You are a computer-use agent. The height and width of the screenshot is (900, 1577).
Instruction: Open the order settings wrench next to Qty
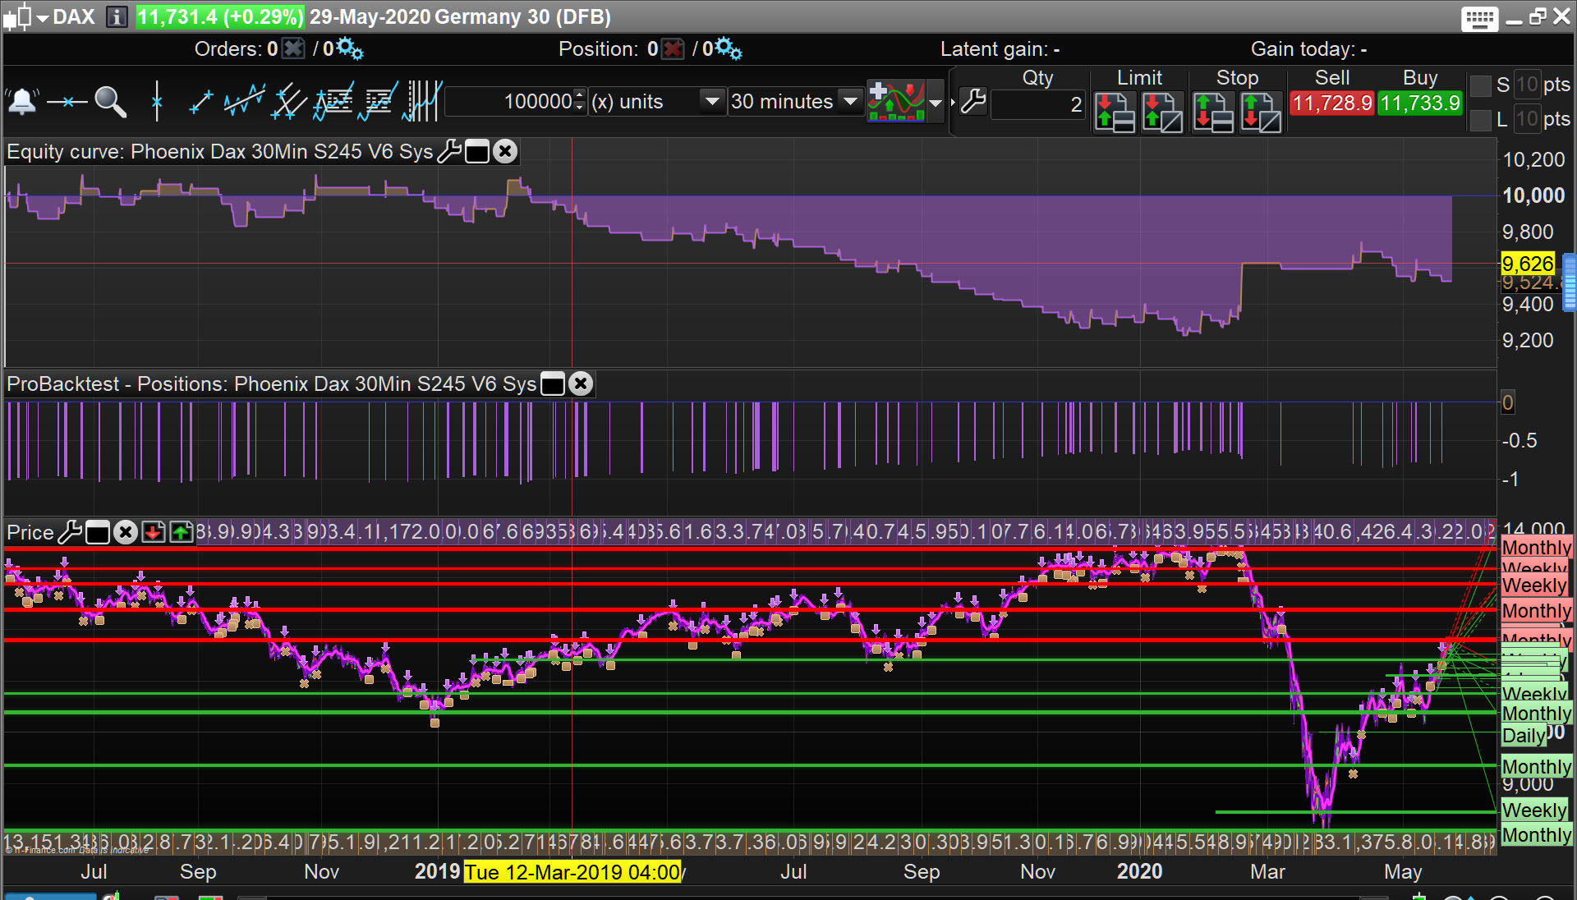972,102
